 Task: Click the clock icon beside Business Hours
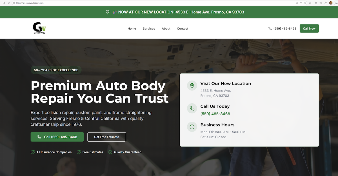point(192,127)
